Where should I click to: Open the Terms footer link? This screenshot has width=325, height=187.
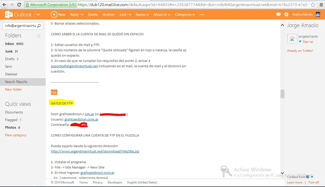[x=83, y=182]
